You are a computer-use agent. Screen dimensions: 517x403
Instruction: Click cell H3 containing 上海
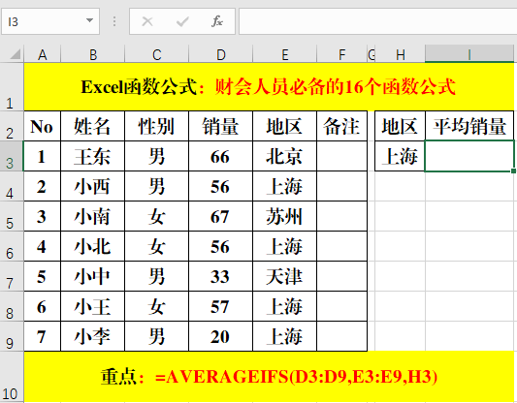[400, 156]
